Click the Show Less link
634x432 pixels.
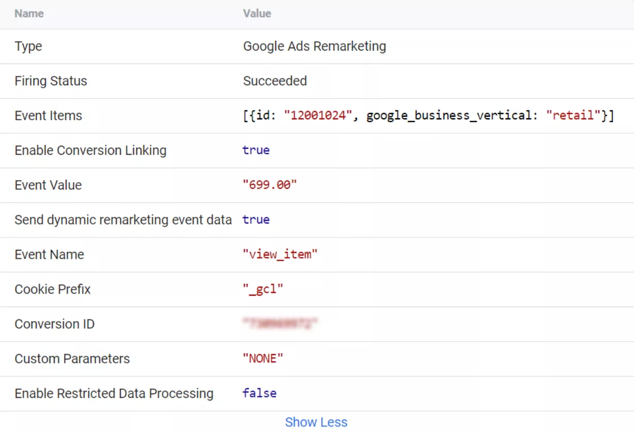click(x=316, y=422)
